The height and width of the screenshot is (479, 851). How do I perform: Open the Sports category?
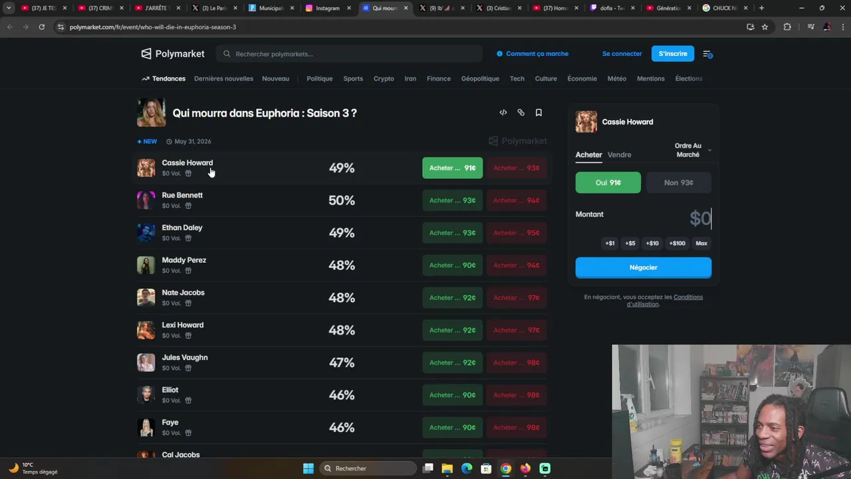[353, 79]
